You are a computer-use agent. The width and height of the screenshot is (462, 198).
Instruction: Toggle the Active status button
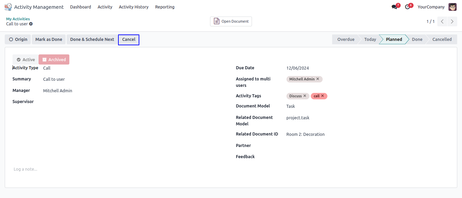(26, 59)
